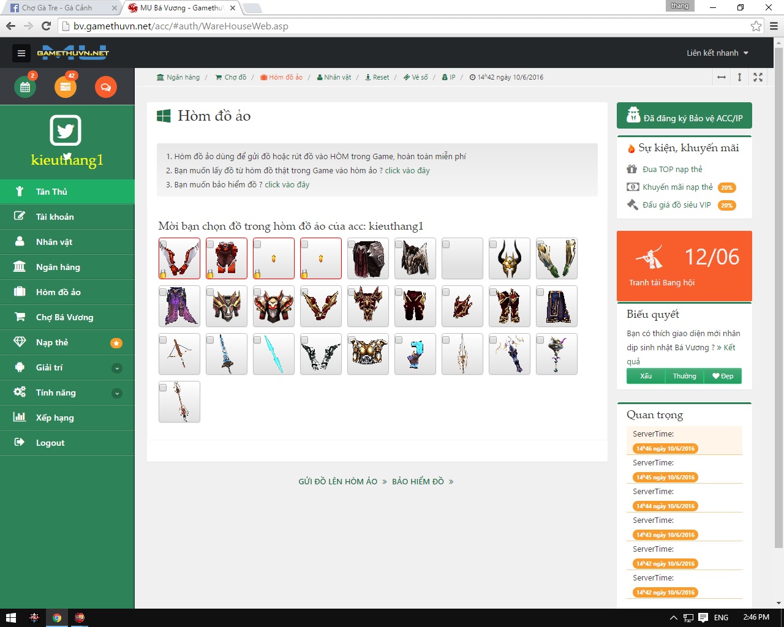
Task: Tick the checkbox on the empty seventh slot
Action: click(x=447, y=244)
